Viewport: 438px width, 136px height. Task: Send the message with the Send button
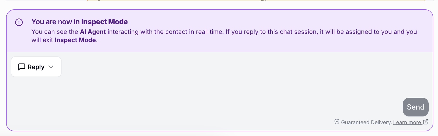[x=415, y=107]
